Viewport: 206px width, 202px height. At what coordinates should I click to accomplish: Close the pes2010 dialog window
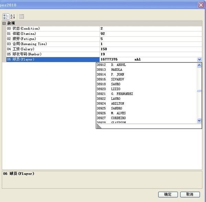coord(201,5)
